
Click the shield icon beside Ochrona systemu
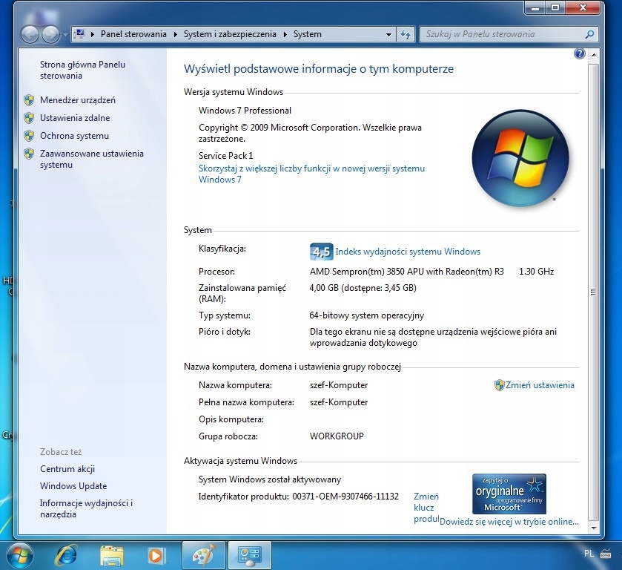[x=29, y=136]
